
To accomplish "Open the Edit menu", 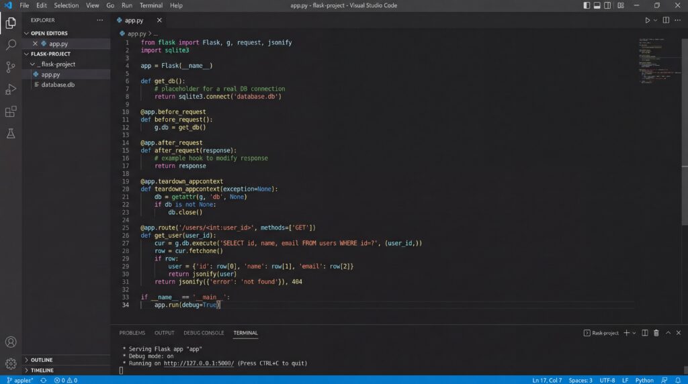I will pyautogui.click(x=41, y=5).
